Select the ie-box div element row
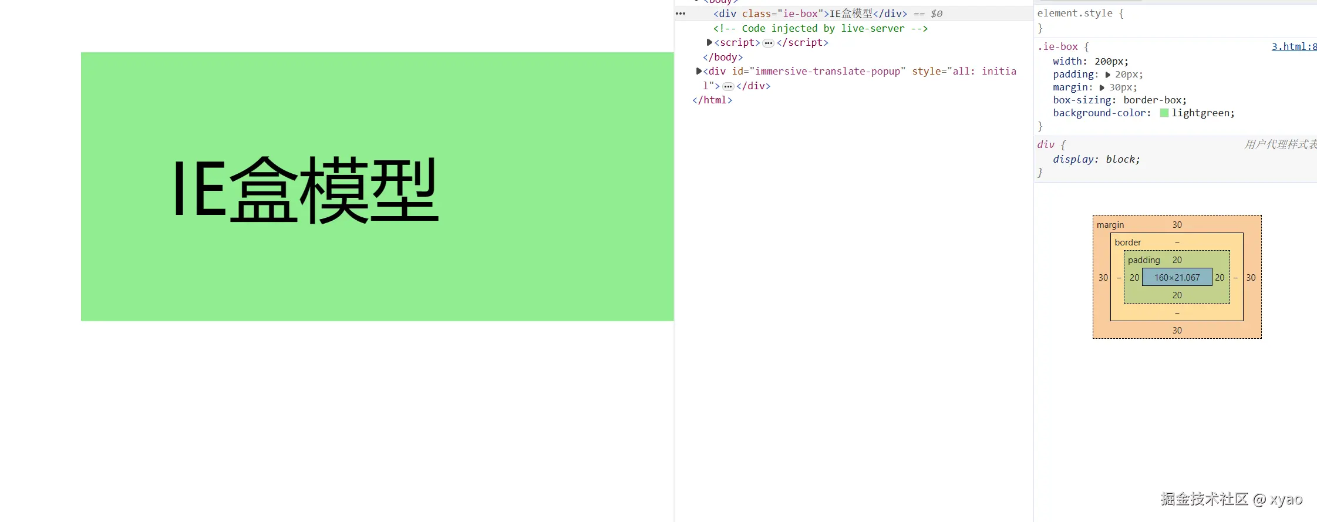The width and height of the screenshot is (1317, 522). 854,14
